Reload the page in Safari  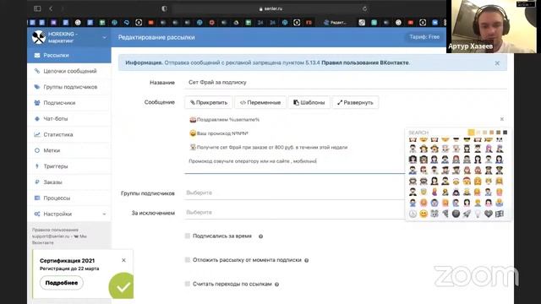point(364,8)
